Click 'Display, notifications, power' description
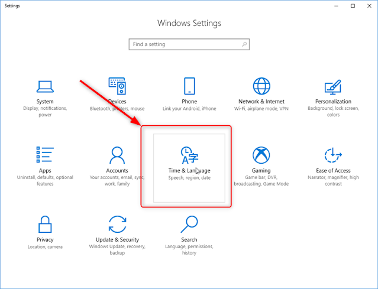378x289 pixels. [45, 112]
